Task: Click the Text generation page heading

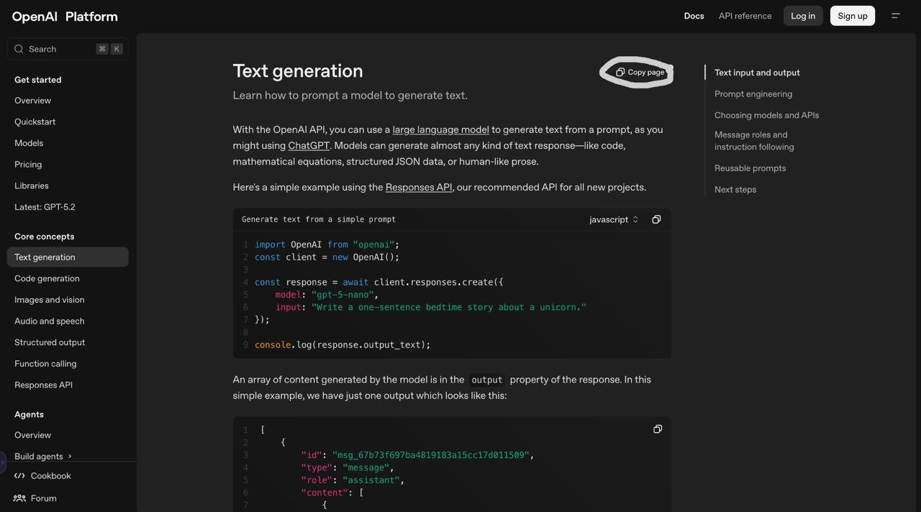Action: pos(298,70)
